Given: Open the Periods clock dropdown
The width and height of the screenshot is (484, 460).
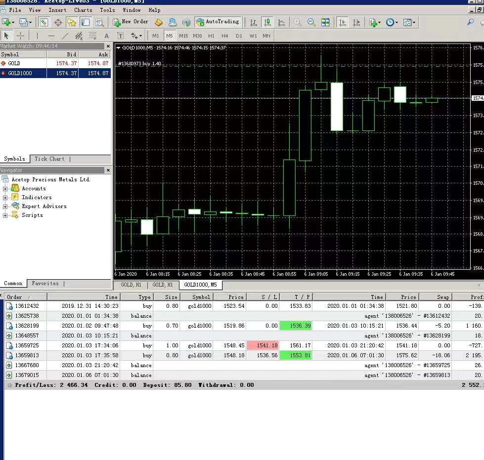Looking at the screenshot, I should 392,22.
